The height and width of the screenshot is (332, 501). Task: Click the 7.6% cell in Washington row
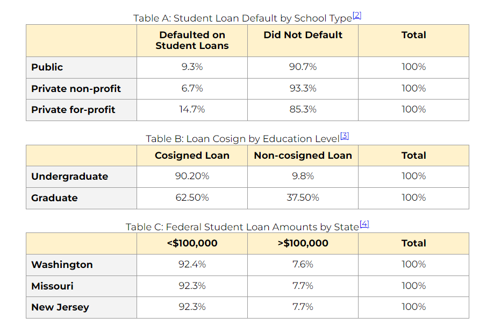coord(303,265)
